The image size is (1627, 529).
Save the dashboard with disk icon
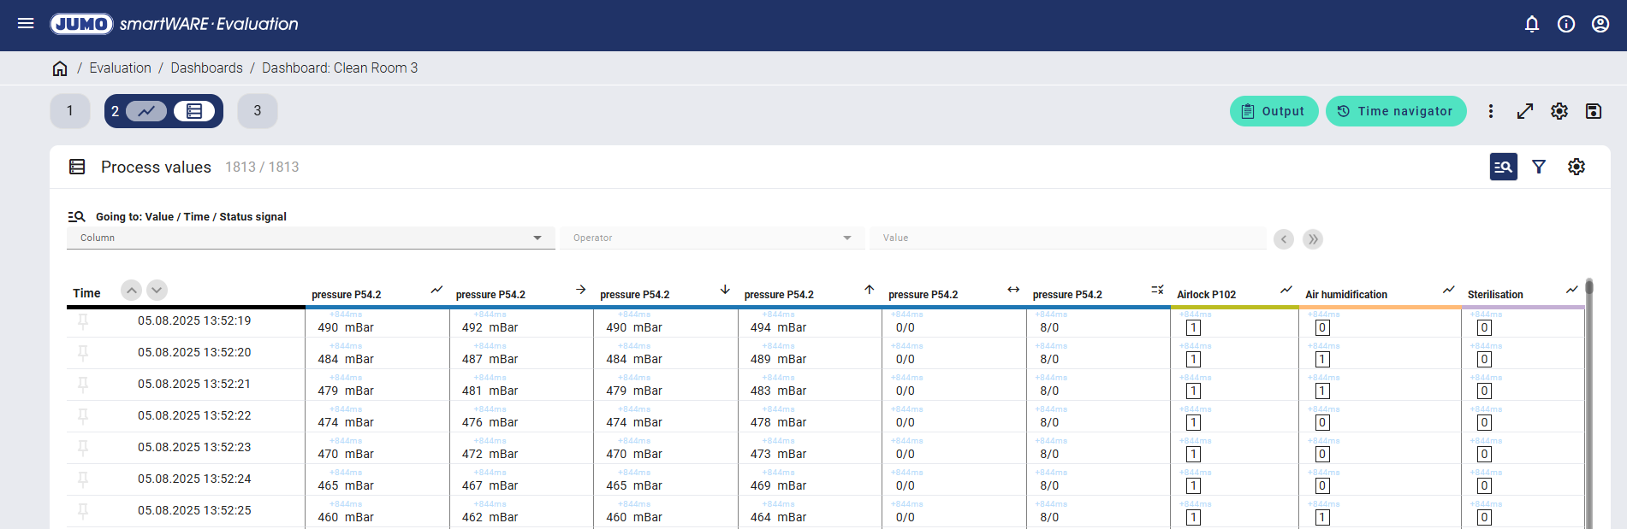point(1594,111)
